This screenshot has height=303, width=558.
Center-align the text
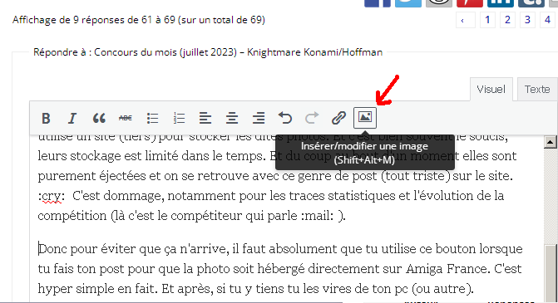[x=232, y=118]
